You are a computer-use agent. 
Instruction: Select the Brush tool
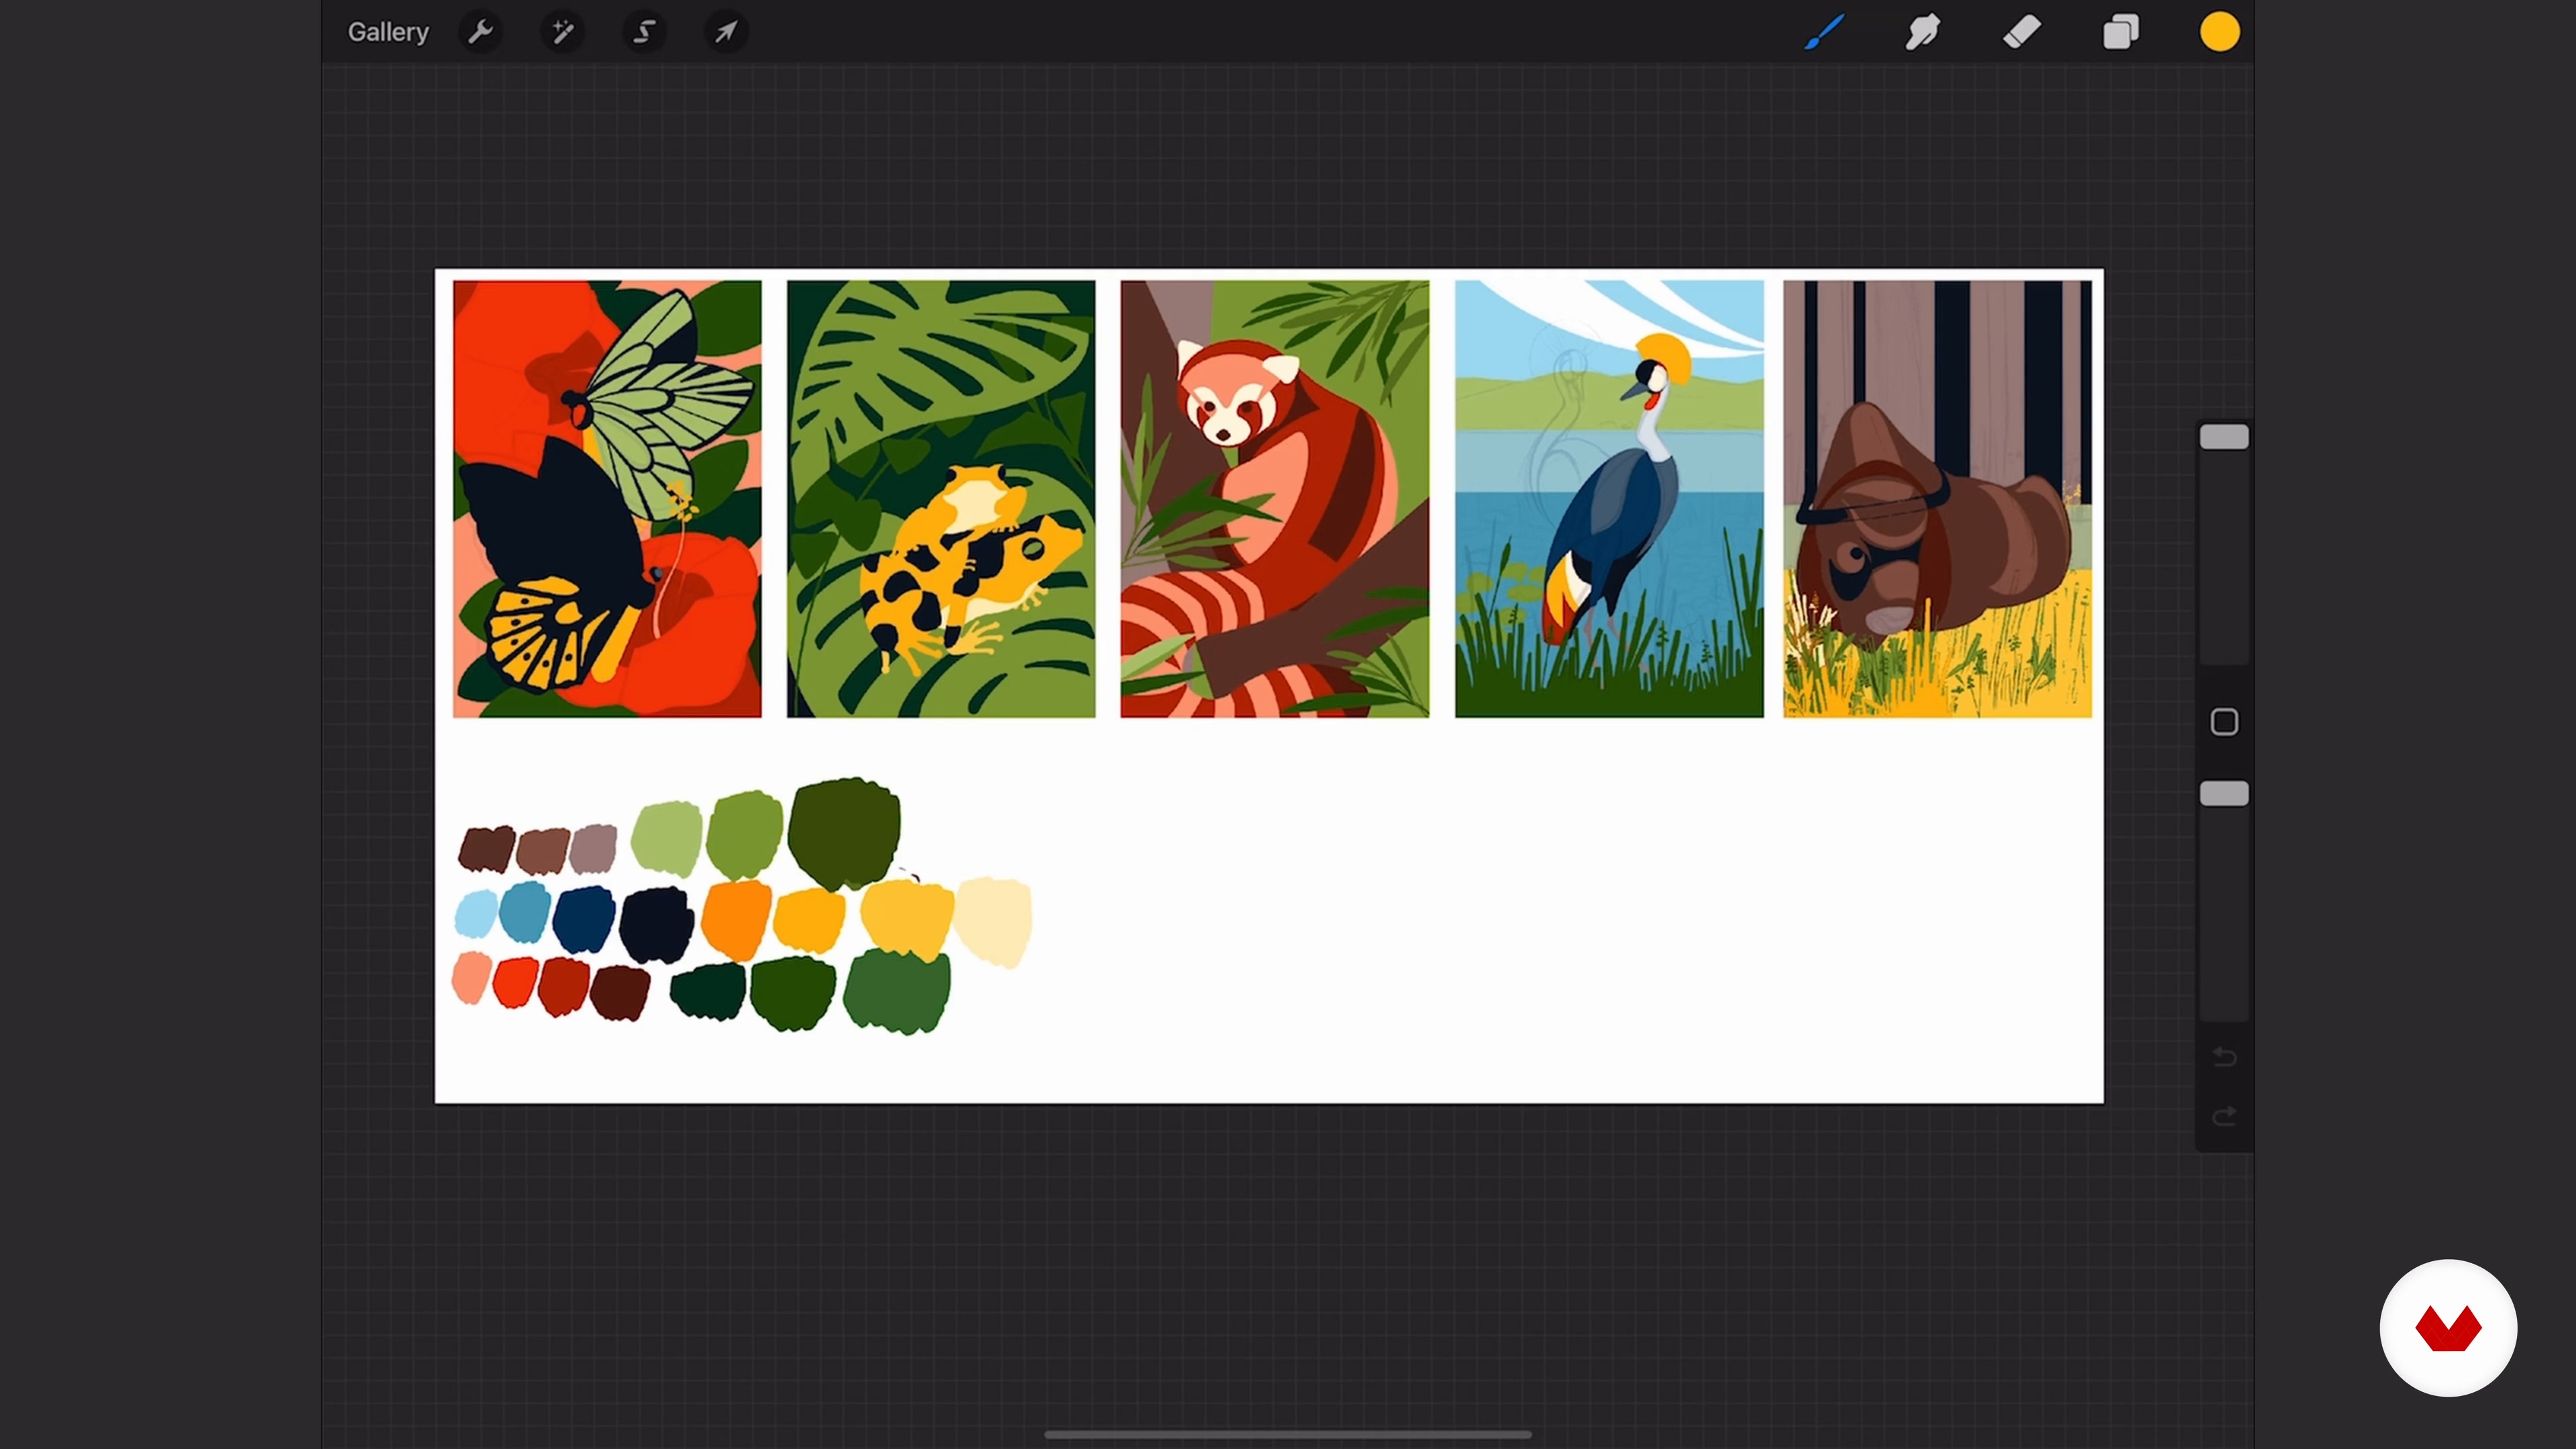[x=1824, y=32]
